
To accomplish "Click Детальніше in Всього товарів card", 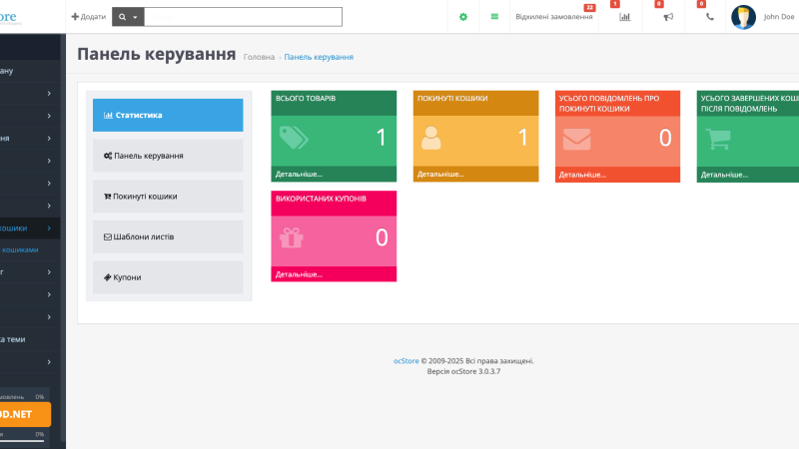I will pyautogui.click(x=299, y=174).
